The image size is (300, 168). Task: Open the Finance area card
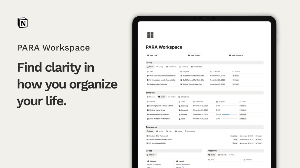159,164
